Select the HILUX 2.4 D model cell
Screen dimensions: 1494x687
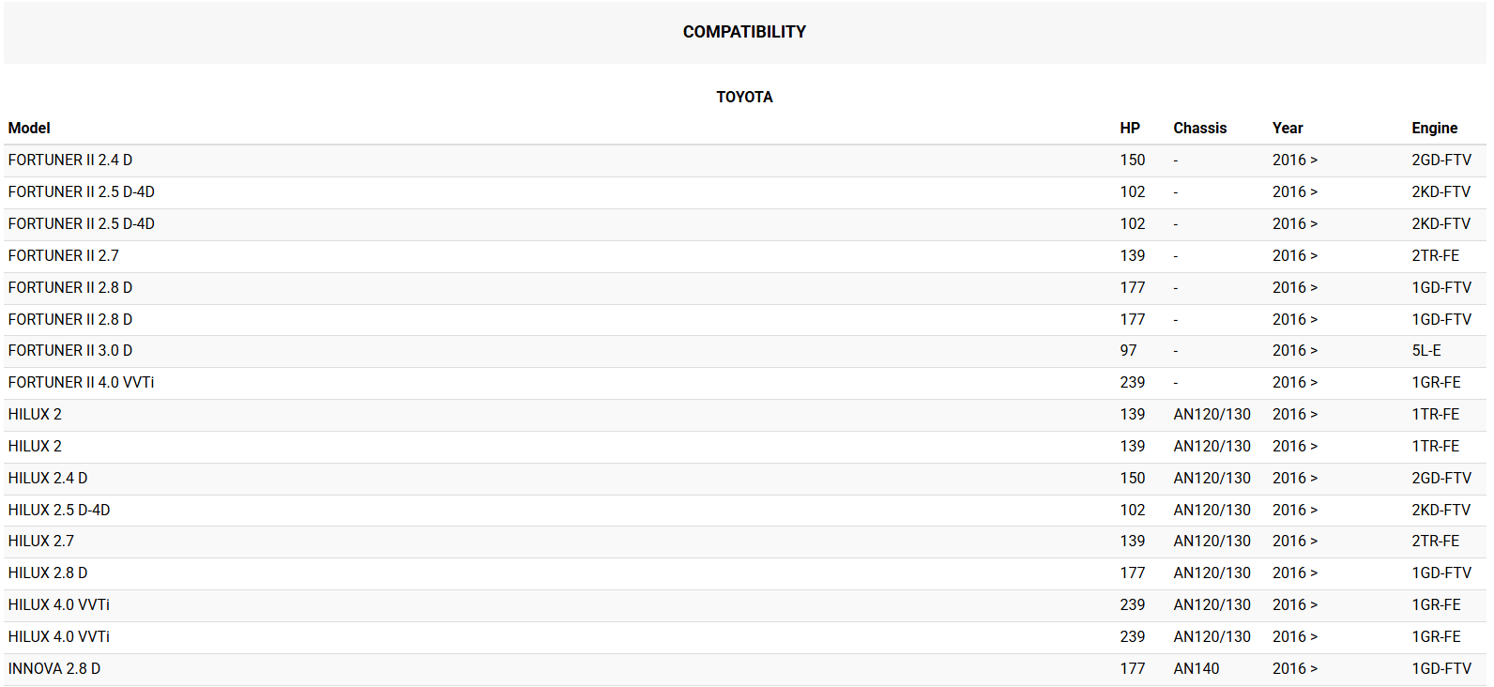point(48,478)
